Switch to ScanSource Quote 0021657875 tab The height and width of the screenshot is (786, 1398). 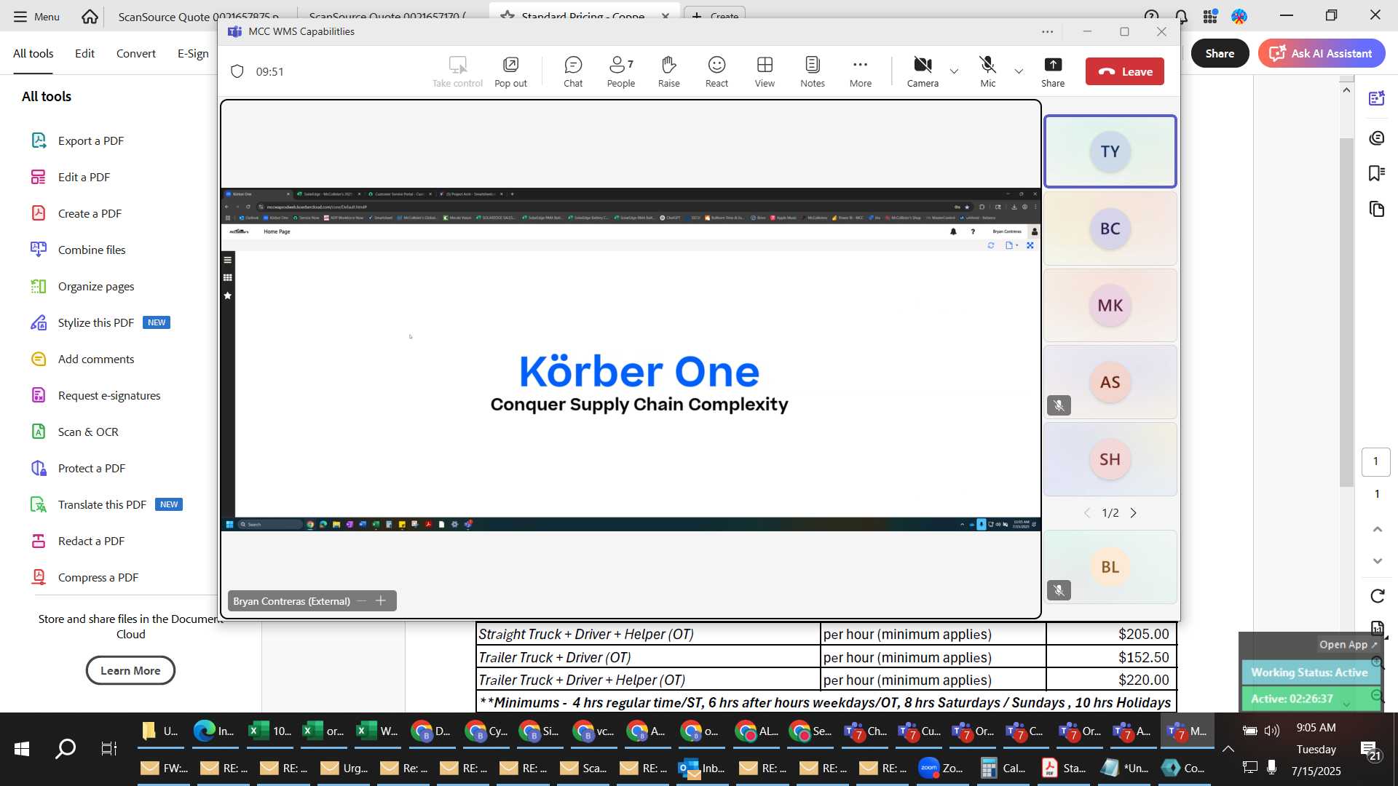coord(198,17)
